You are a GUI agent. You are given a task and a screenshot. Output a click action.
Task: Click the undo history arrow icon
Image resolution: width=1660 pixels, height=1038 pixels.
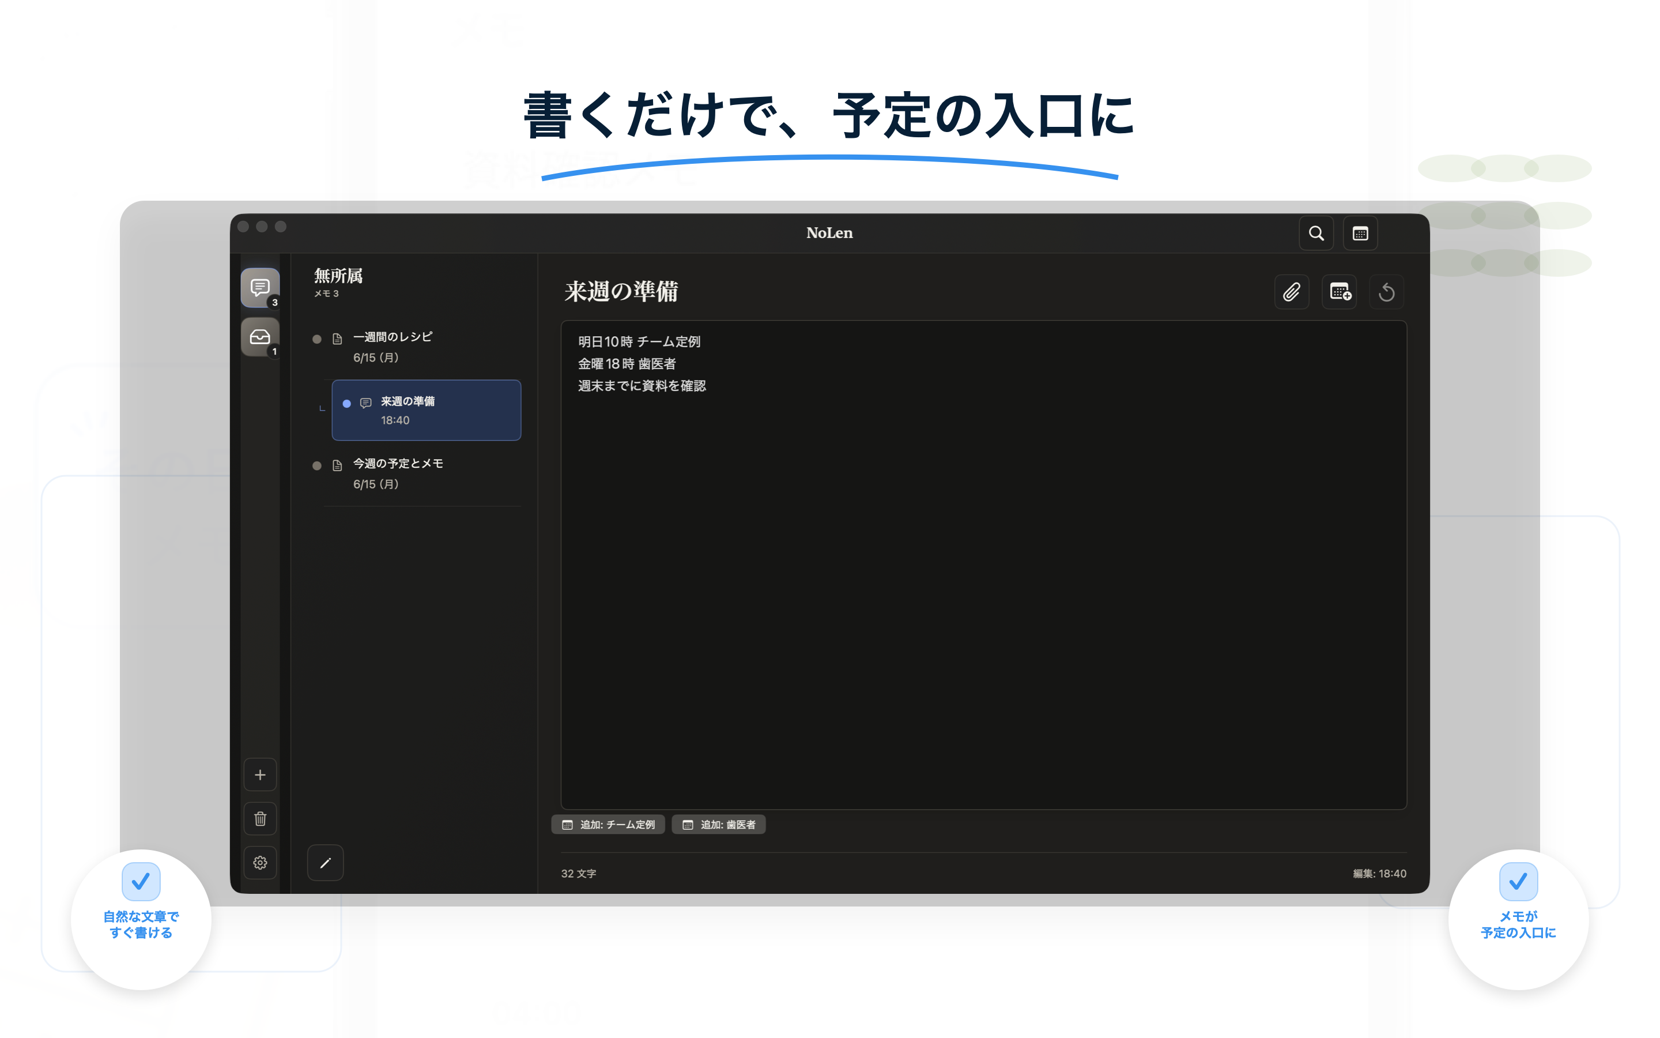pos(1386,292)
